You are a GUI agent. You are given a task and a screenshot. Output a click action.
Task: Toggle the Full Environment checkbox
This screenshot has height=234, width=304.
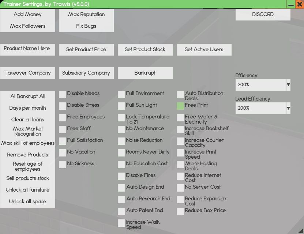[x=121, y=94]
